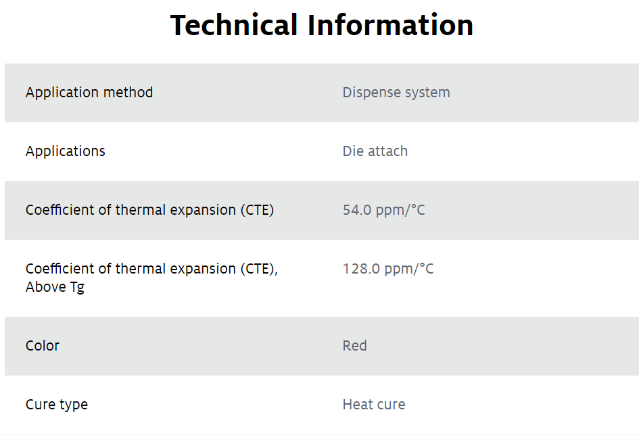Select the Cure type label
The width and height of the screenshot is (641, 435).
tap(56, 405)
